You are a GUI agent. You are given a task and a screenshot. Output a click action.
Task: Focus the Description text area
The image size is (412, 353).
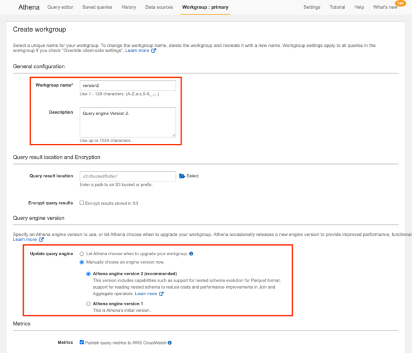[127, 122]
